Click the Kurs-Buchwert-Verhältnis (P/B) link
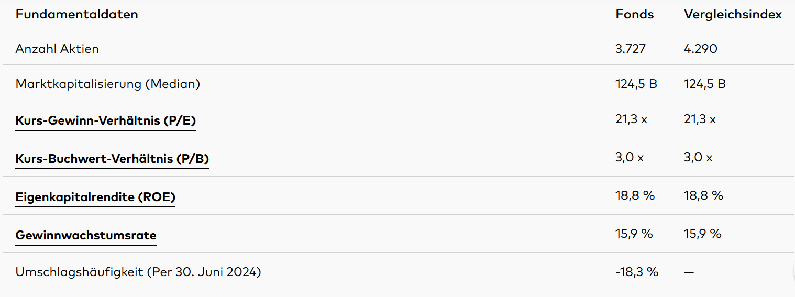The width and height of the screenshot is (795, 297). (112, 158)
